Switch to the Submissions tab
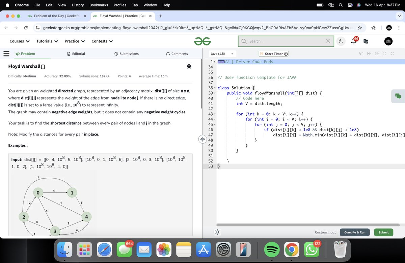 [x=127, y=54]
